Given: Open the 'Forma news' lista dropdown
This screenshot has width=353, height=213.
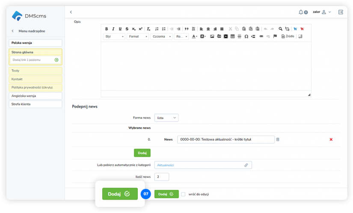Looking at the screenshot, I should click(x=166, y=118).
